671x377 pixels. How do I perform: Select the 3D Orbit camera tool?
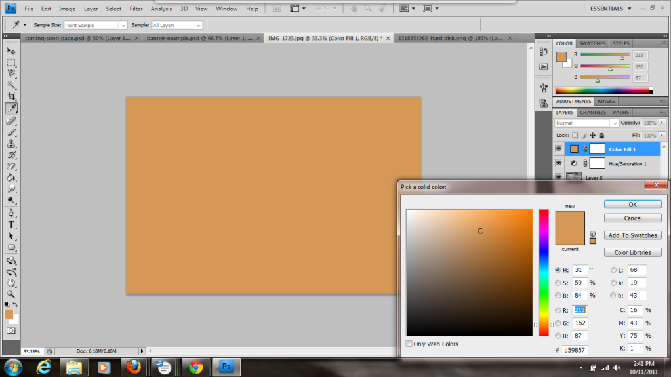tap(11, 271)
